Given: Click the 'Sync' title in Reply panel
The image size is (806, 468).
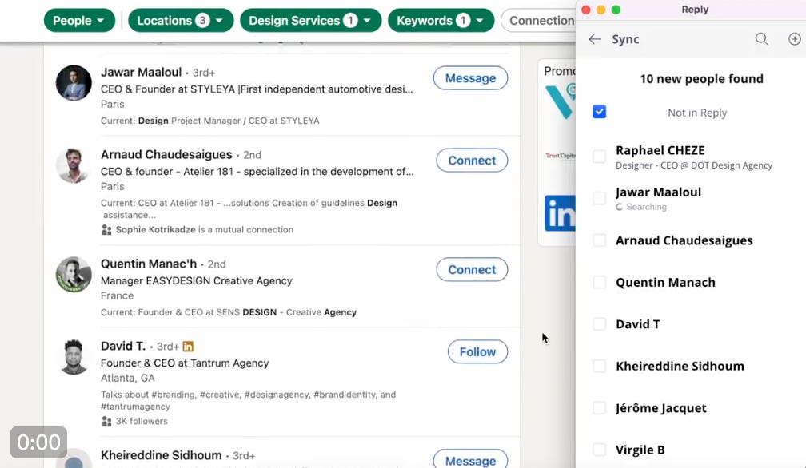Looking at the screenshot, I should click(x=625, y=39).
